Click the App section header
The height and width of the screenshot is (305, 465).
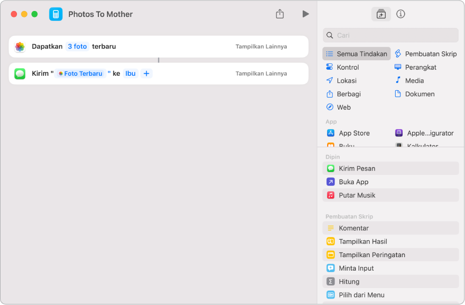331,122
